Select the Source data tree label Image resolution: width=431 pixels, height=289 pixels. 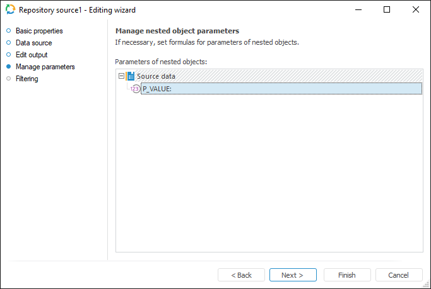(156, 76)
